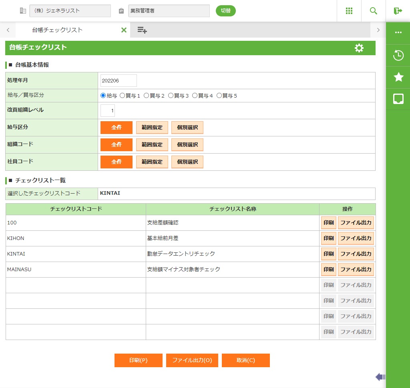
Task: Open favorites star icon in sidebar
Action: point(398,77)
